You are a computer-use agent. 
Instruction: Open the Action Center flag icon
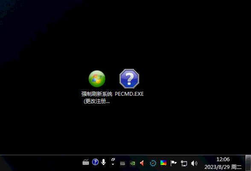tap(173, 163)
